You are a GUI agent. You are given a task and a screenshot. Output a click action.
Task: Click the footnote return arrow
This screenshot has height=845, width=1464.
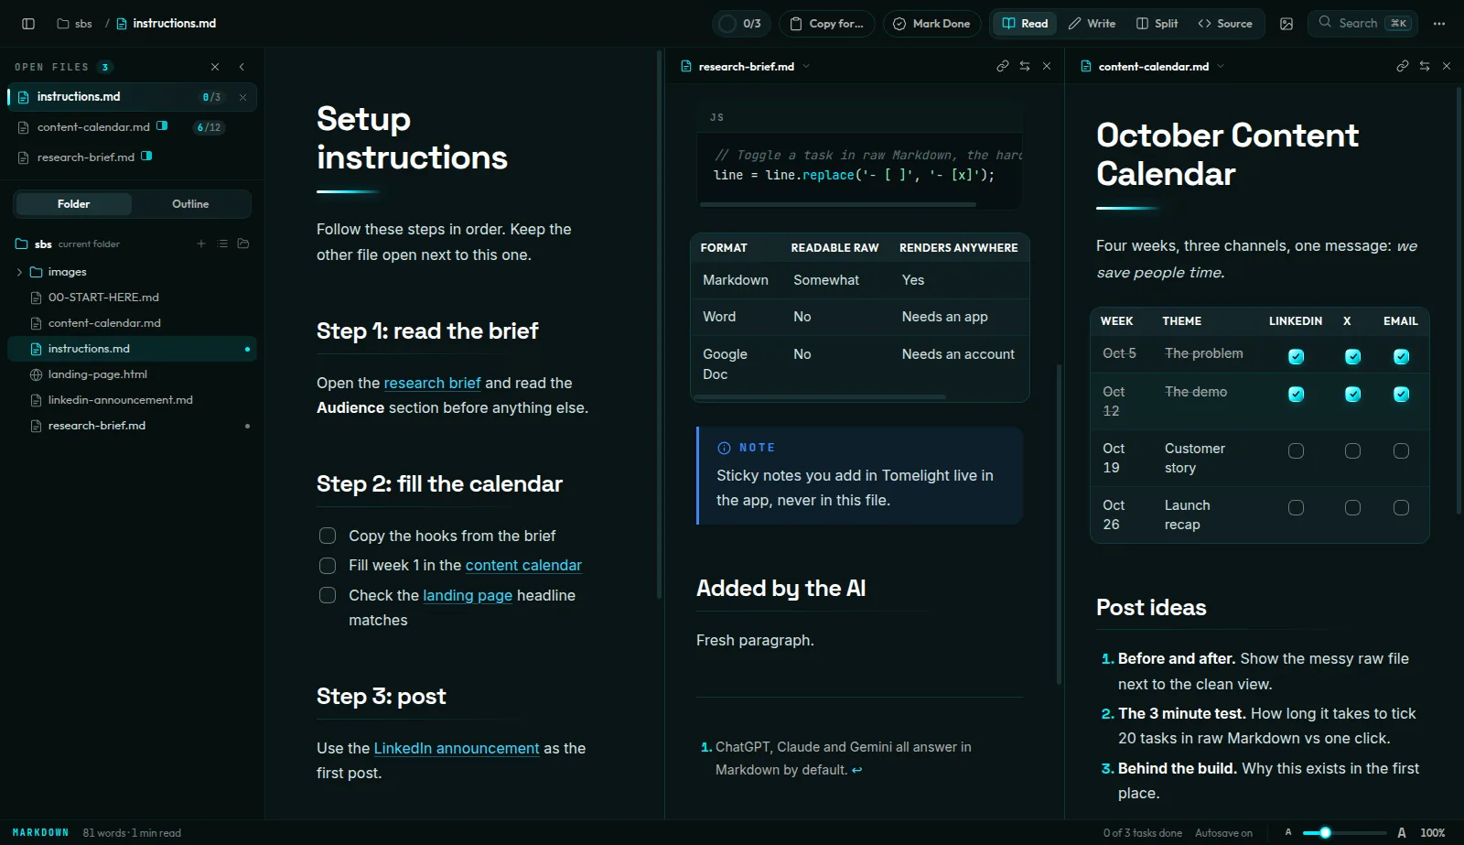[857, 770]
